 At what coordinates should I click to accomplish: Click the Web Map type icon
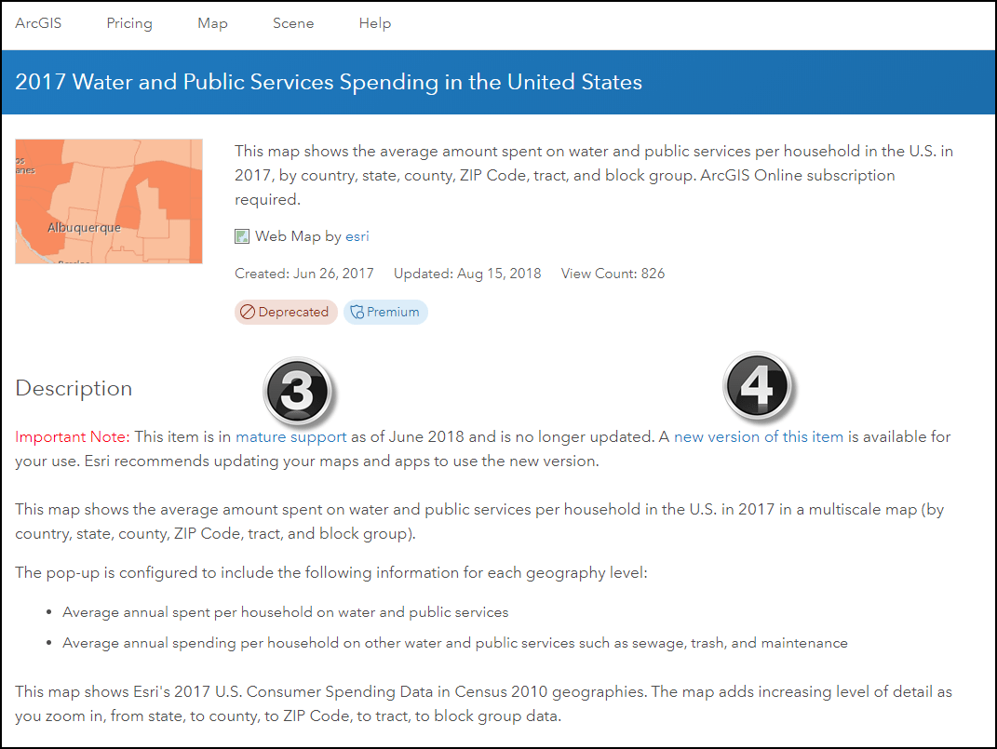point(242,236)
